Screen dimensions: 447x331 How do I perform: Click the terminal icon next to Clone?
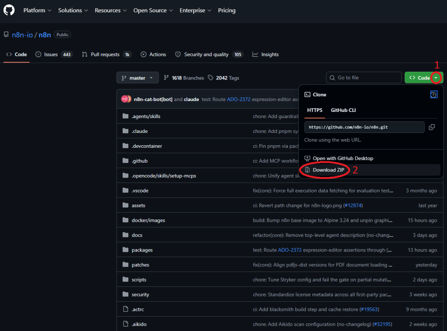pyautogui.click(x=307, y=94)
